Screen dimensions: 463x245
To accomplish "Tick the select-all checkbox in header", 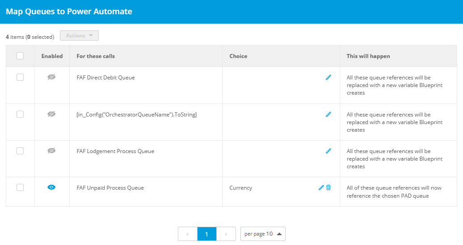I will (20, 56).
